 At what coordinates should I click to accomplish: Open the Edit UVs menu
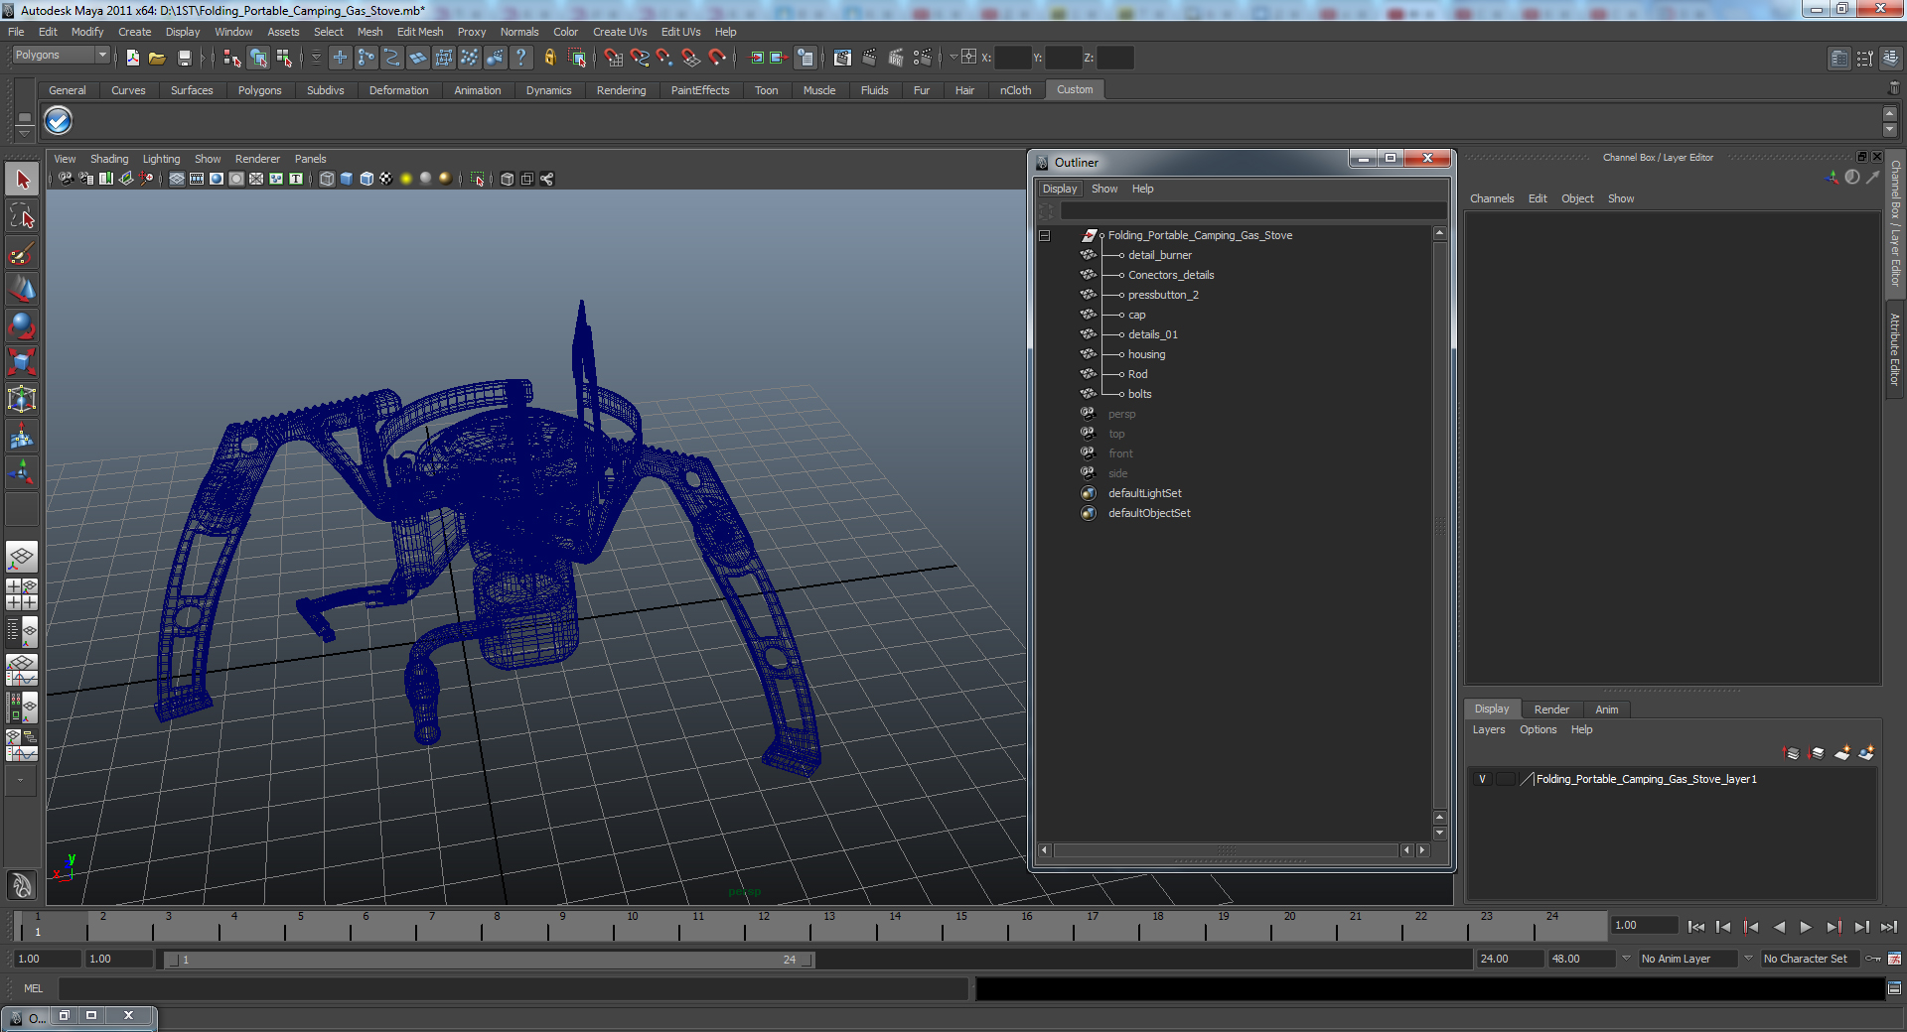pos(680,32)
